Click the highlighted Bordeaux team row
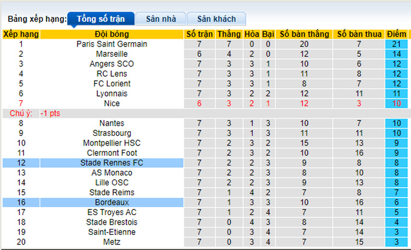Screen dimensions: 411x250 click(x=112, y=202)
